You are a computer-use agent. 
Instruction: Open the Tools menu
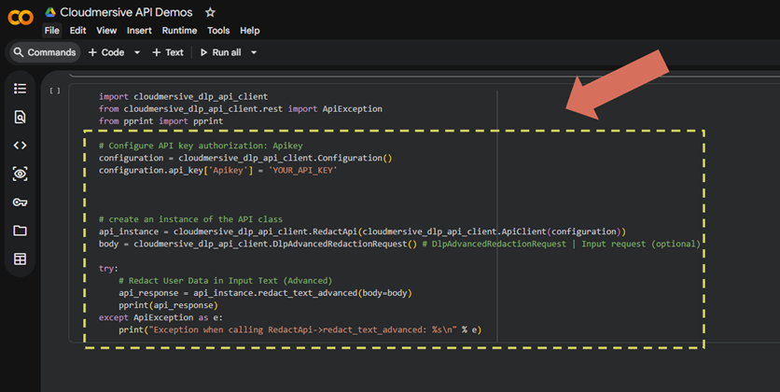218,31
